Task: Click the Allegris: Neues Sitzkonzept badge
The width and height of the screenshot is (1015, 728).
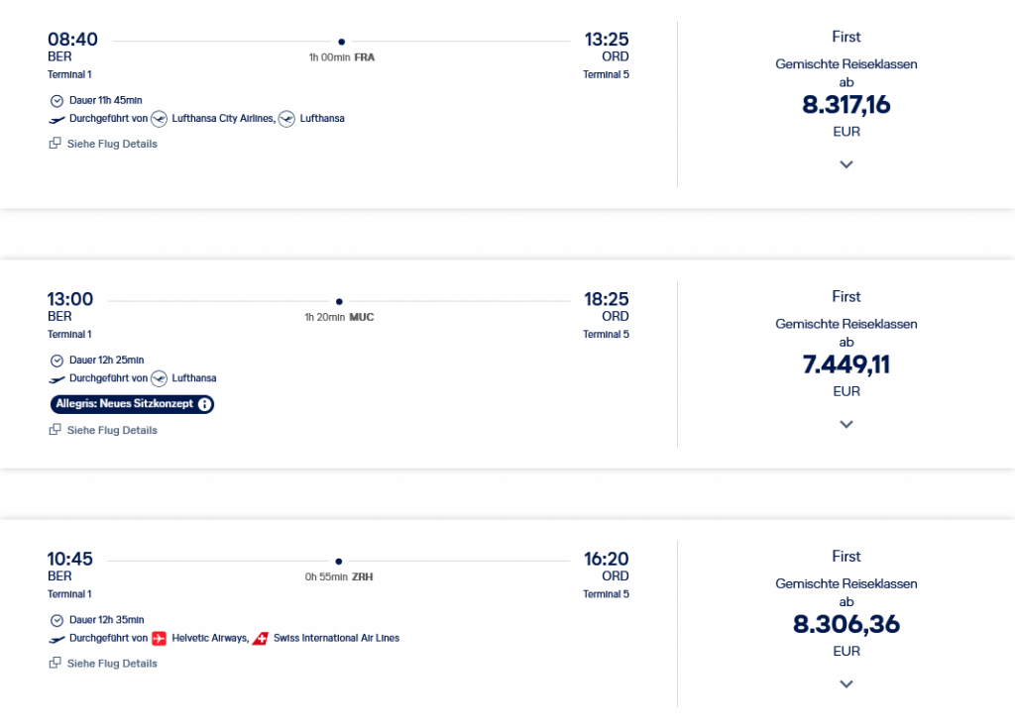Action: point(124,404)
